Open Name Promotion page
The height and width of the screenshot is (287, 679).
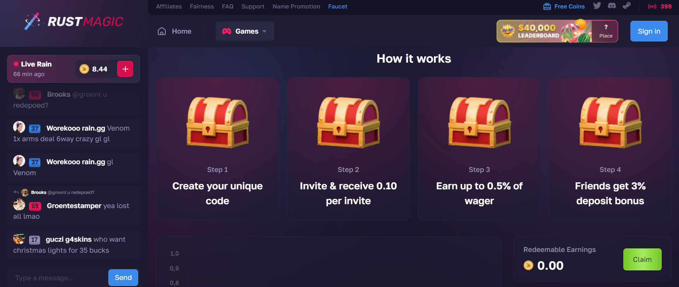pyautogui.click(x=296, y=6)
